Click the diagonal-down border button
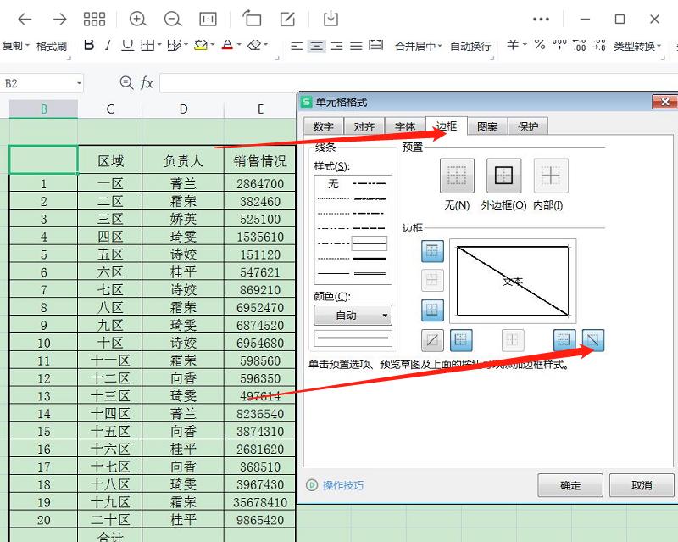This screenshot has width=678, height=542. coord(593,339)
